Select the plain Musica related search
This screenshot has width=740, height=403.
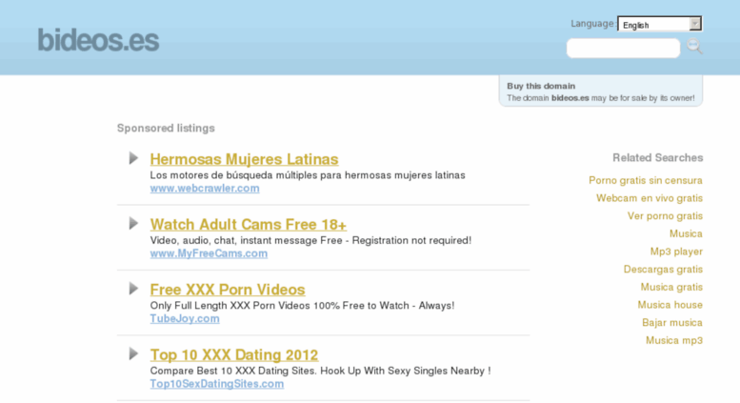(686, 233)
